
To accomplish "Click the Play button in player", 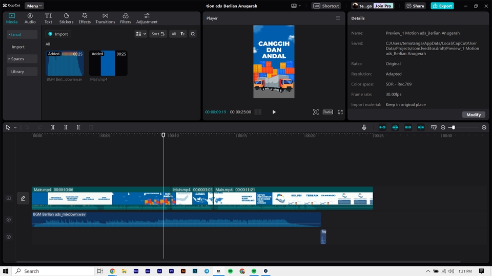I will pos(274,112).
